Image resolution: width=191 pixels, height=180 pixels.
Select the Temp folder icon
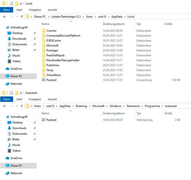point(44,70)
